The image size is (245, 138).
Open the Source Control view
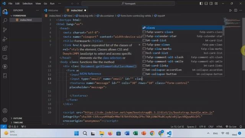pyautogui.click(x=5, y=30)
